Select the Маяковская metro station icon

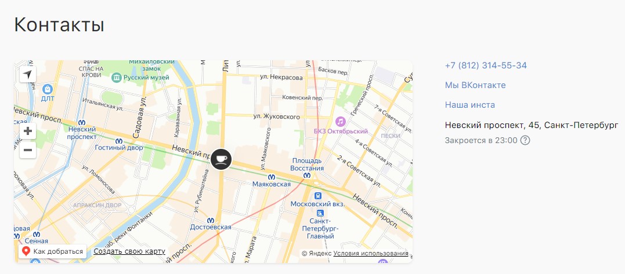click(x=271, y=176)
